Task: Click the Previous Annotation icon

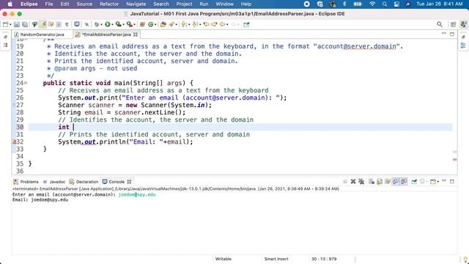Action: coord(195,24)
